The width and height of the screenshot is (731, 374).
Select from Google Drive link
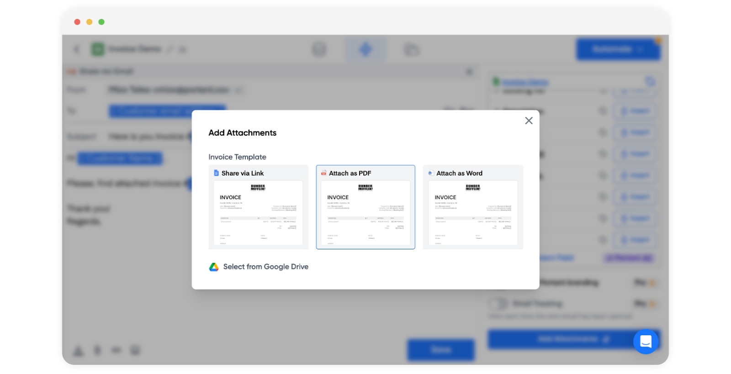tap(265, 267)
